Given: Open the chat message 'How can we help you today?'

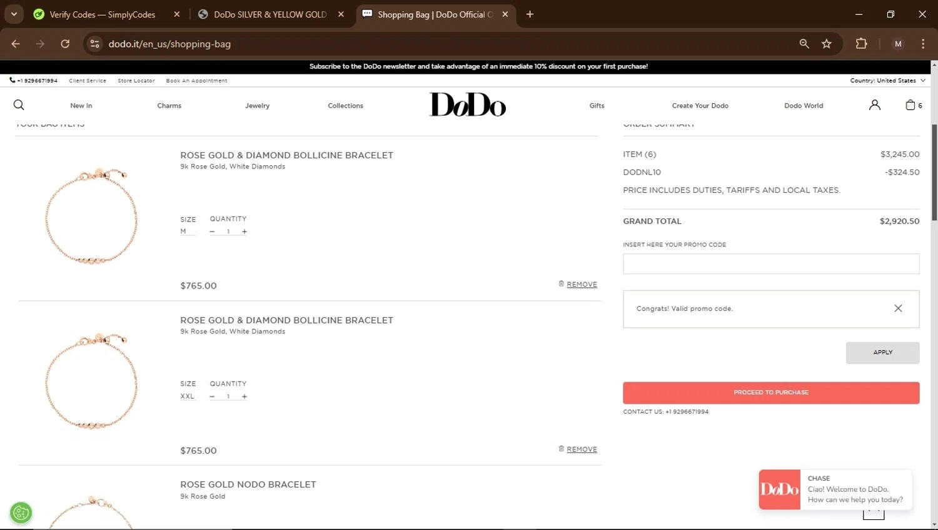Looking at the screenshot, I should [855, 500].
